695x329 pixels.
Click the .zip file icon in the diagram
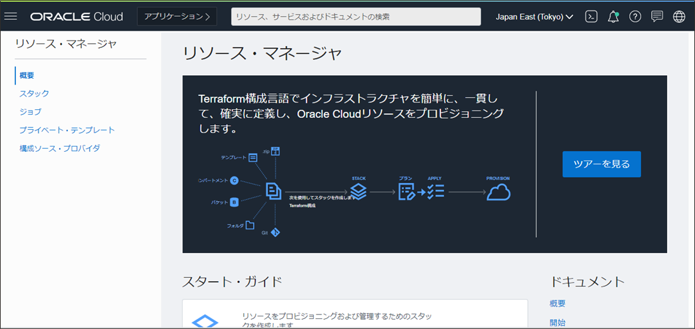tap(276, 151)
